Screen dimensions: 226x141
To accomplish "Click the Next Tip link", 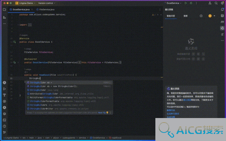I will coord(102,113).
